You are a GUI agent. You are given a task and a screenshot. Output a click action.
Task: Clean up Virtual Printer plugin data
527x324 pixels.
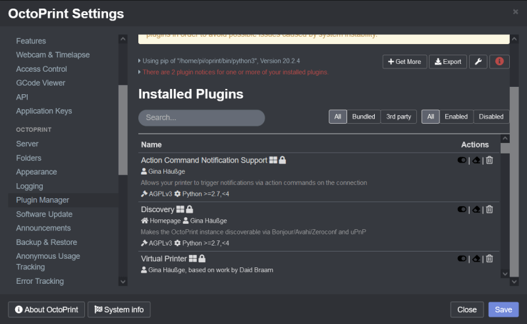(x=476, y=258)
